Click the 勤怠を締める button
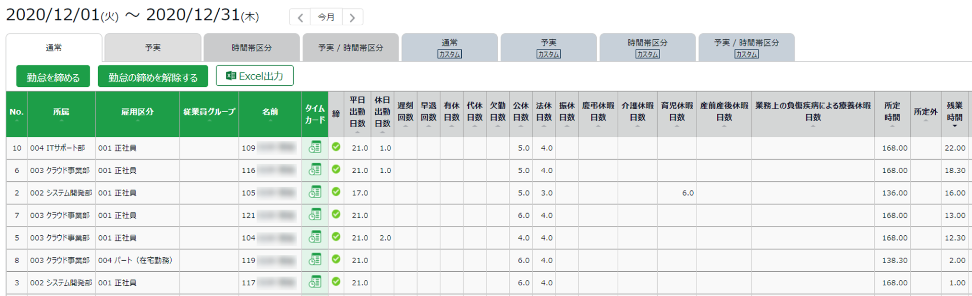This screenshot has width=972, height=296. point(53,77)
